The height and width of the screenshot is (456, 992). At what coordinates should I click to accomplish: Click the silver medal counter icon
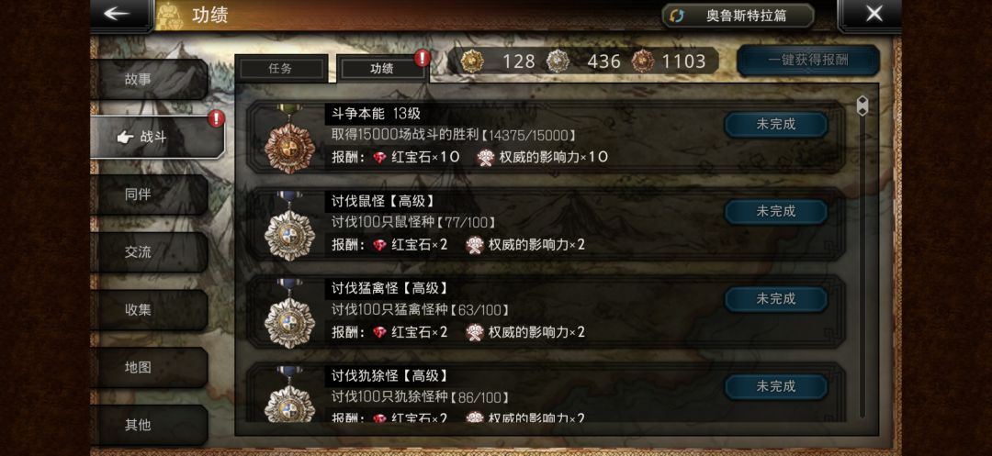pos(558,61)
